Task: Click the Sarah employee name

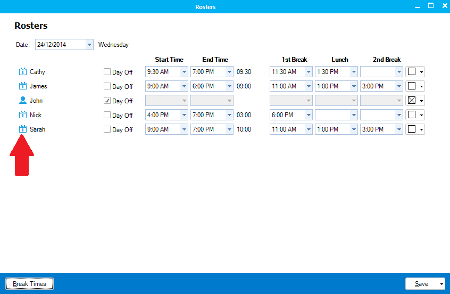Action: click(37, 129)
